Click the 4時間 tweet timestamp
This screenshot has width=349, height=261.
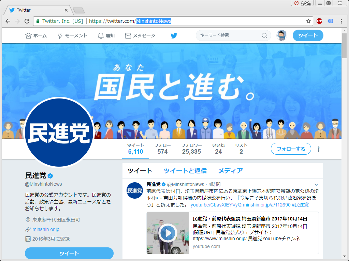click(215, 185)
